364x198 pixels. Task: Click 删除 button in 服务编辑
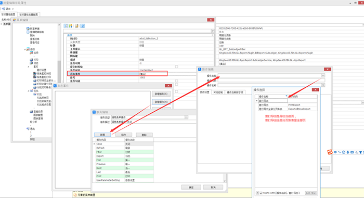point(144,135)
